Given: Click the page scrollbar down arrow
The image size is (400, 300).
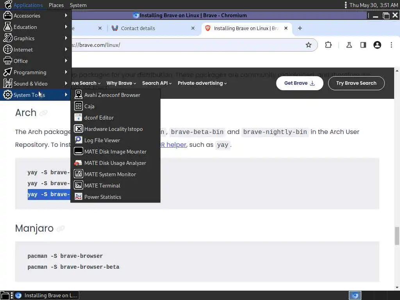Looking at the screenshot, I should 397,287.
